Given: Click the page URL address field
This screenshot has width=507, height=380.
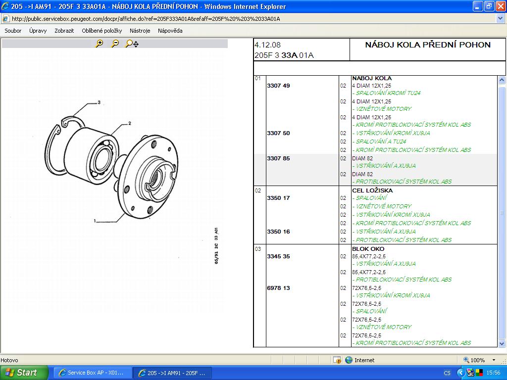Looking at the screenshot, I should 248,19.
